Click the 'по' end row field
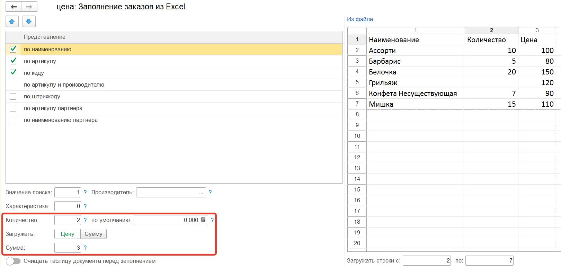This screenshot has height=267, width=561. click(x=489, y=261)
